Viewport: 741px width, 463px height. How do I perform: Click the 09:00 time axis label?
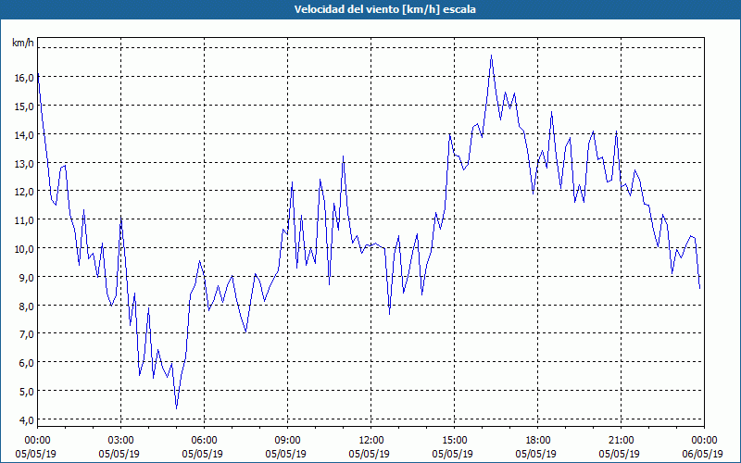pos(288,440)
